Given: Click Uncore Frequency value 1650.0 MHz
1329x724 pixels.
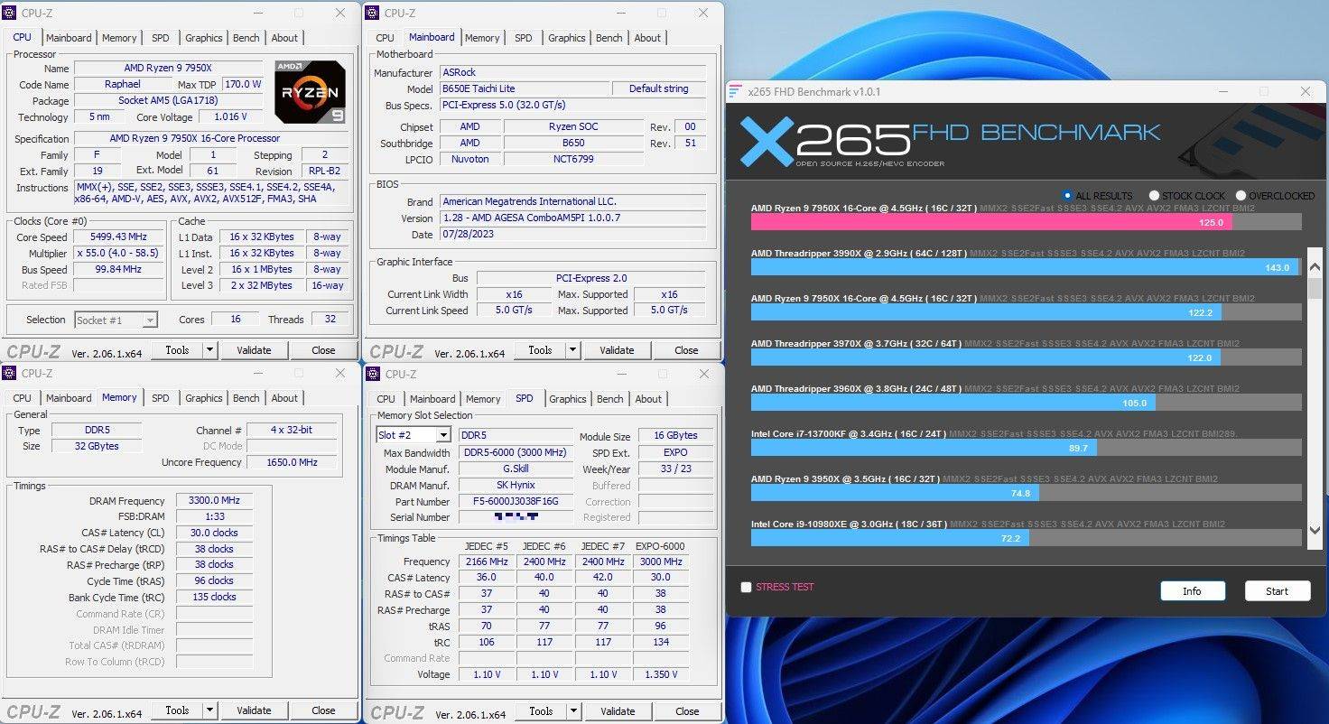Looking at the screenshot, I should point(291,462).
